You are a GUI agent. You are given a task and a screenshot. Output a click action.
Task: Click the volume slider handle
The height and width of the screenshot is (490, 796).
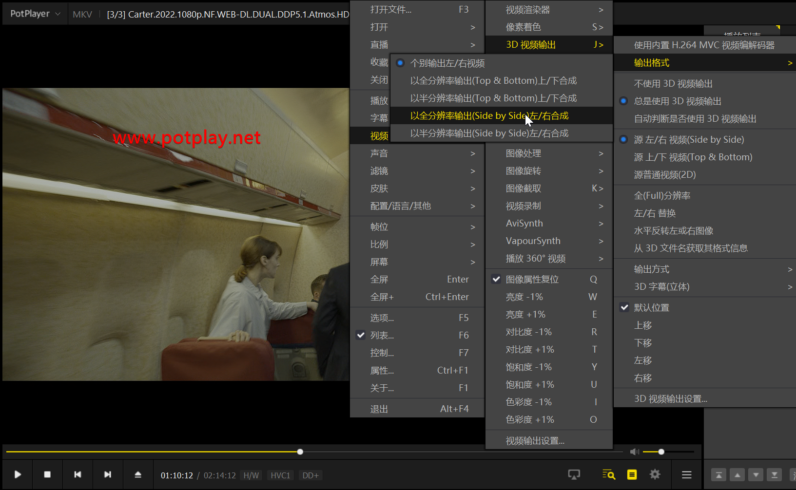(661, 452)
